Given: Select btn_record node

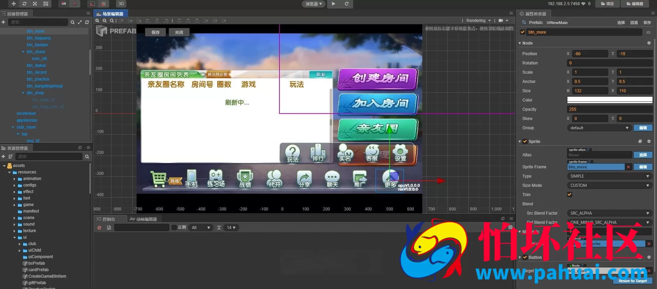Looking at the screenshot, I should tap(36, 72).
